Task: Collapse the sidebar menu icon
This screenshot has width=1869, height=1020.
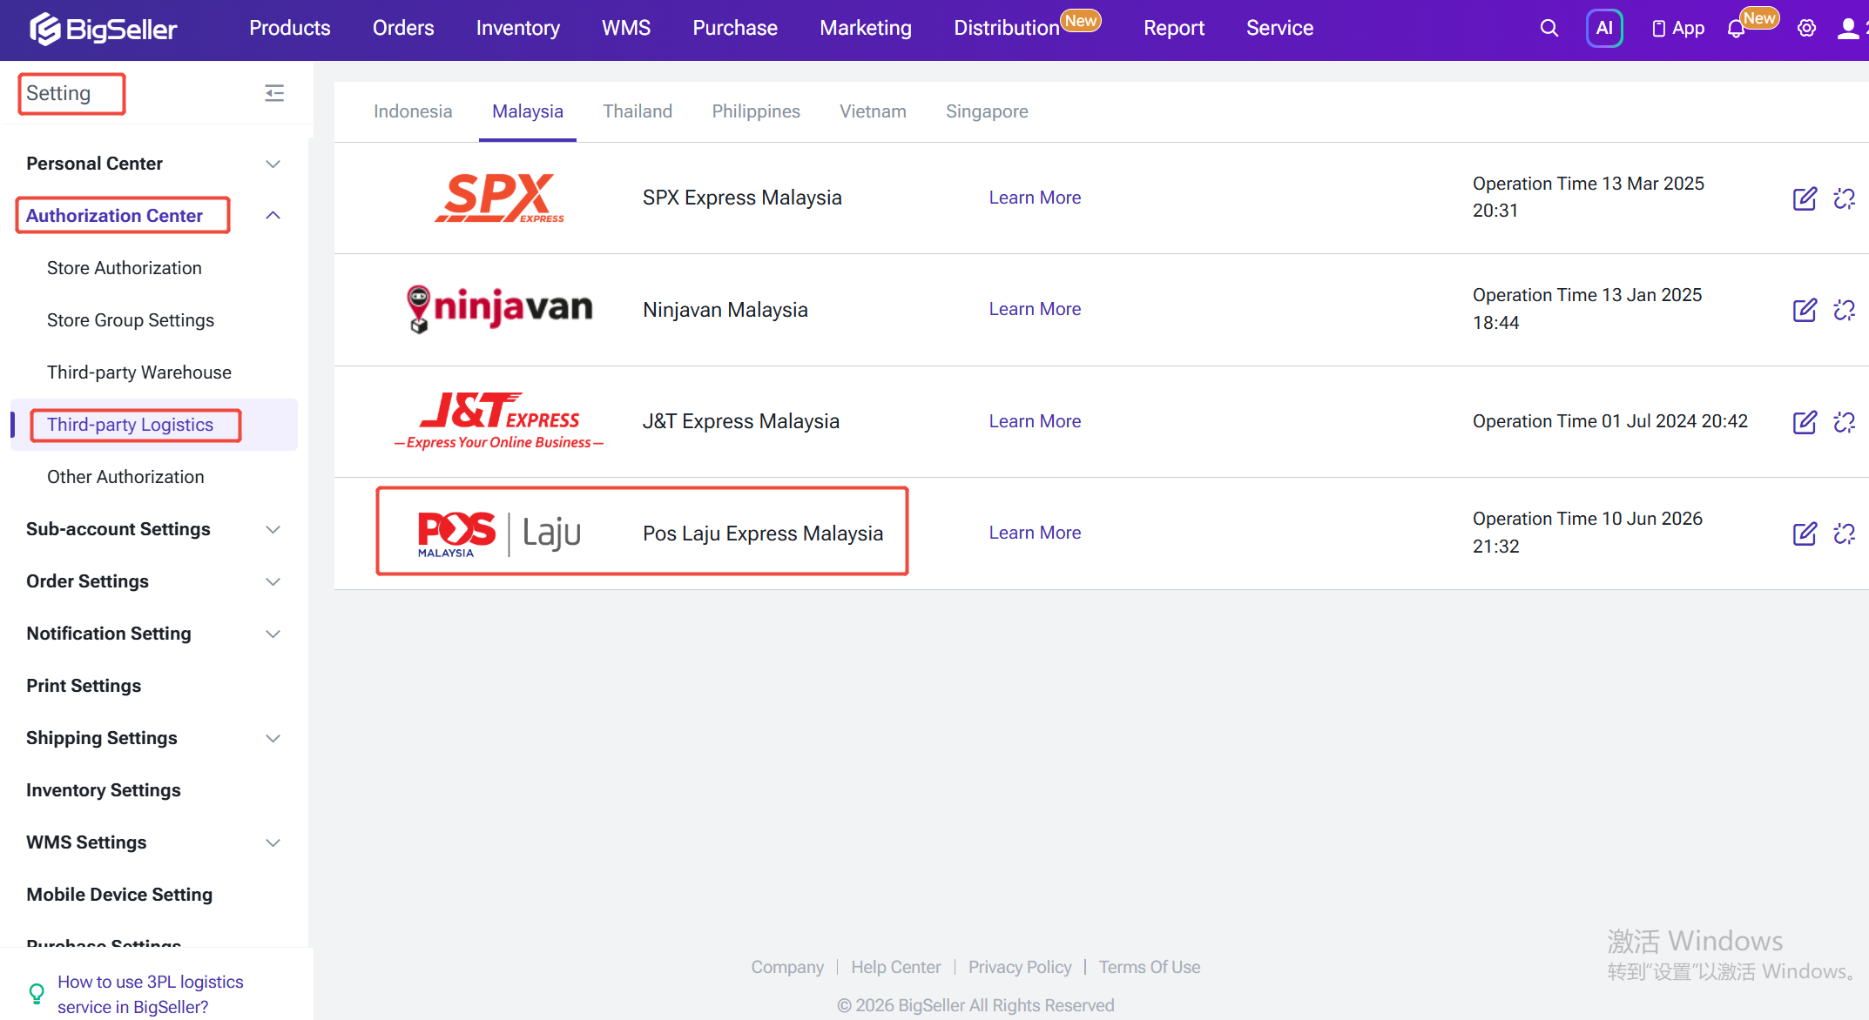Action: [274, 93]
